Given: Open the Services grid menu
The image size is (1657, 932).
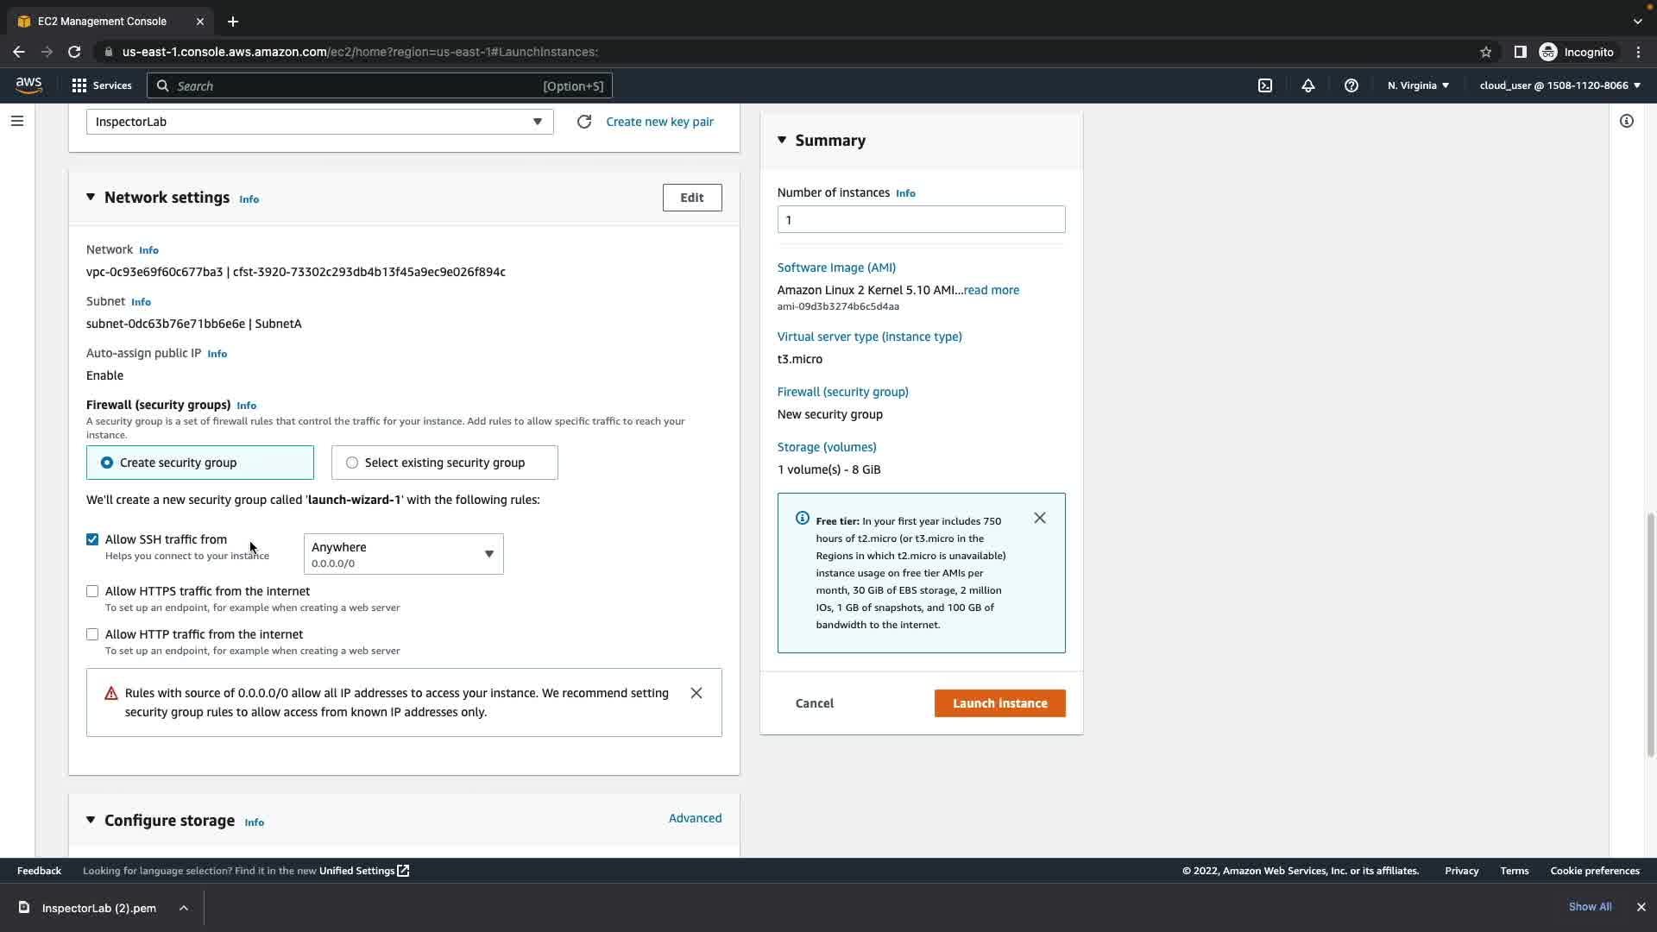Looking at the screenshot, I should click(101, 85).
